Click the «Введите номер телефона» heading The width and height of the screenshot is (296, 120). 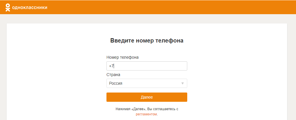click(147, 40)
